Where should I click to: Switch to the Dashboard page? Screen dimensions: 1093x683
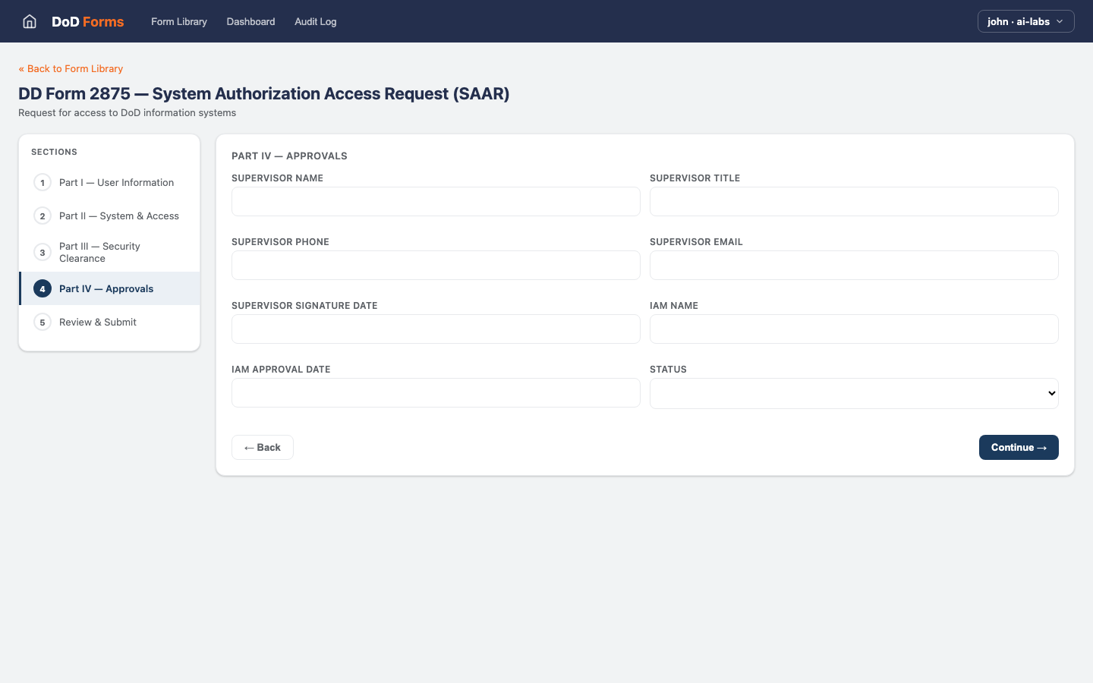pos(250,21)
